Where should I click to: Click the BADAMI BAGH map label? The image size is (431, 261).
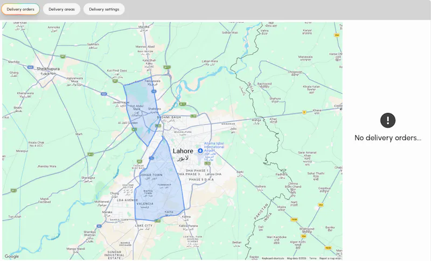(x=169, y=117)
